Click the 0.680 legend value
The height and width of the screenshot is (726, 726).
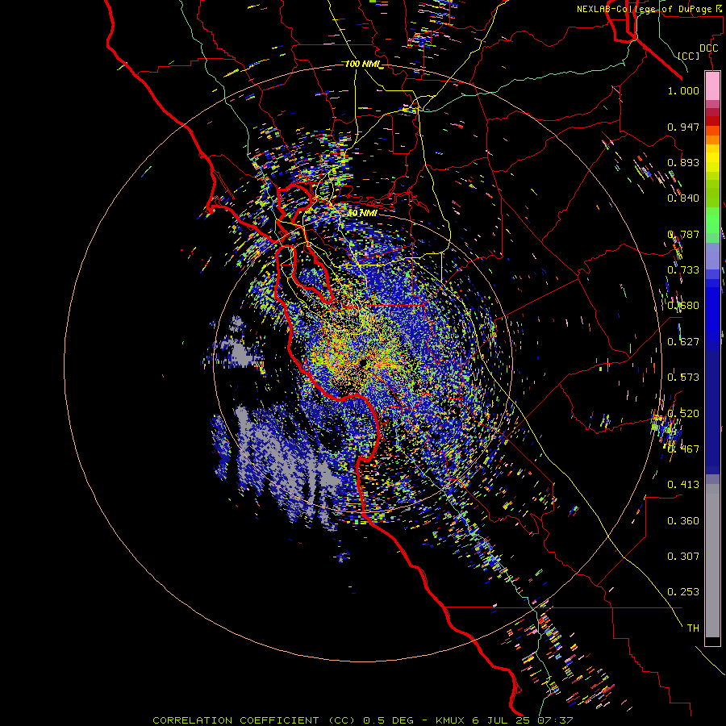click(683, 306)
